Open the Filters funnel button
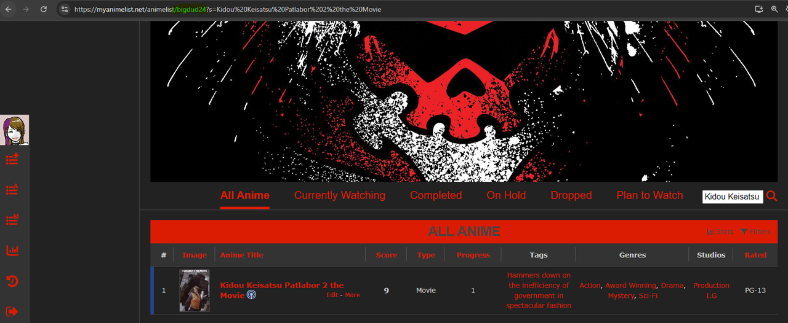 coord(755,232)
